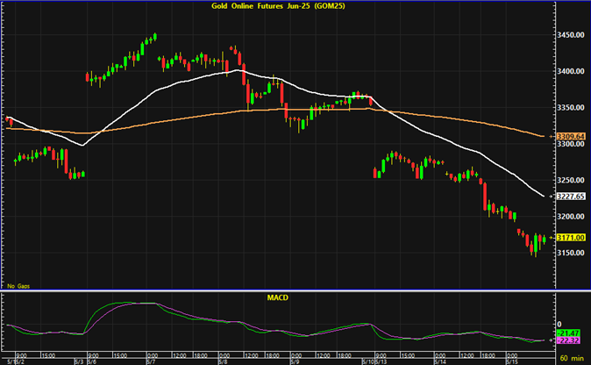Click the No Gaps label
This screenshot has width=591, height=365.
(x=18, y=286)
